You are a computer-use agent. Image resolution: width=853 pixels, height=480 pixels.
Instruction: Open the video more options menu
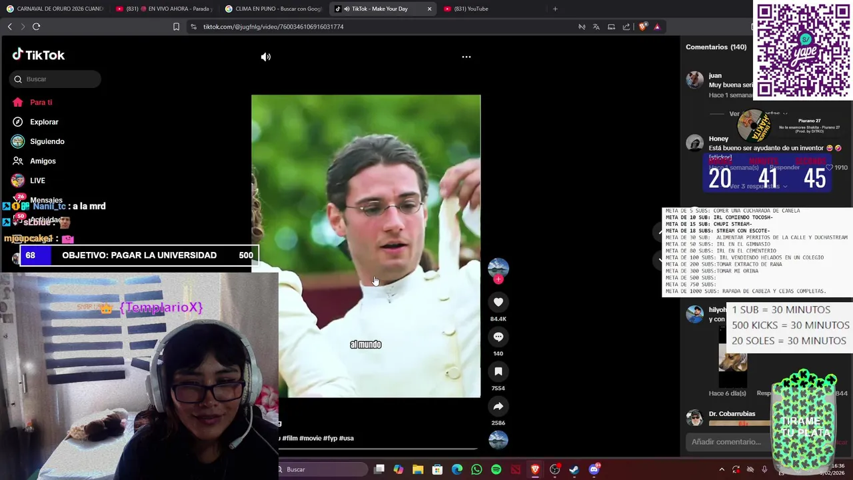tap(466, 57)
